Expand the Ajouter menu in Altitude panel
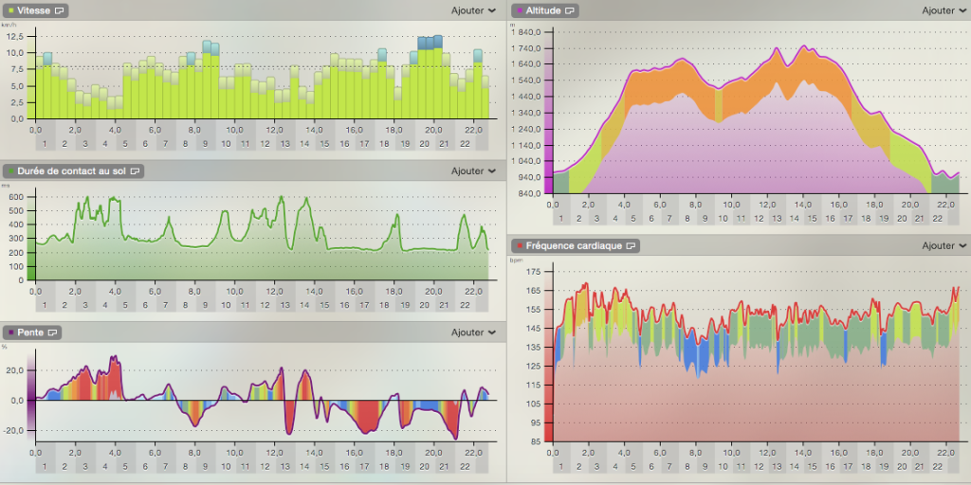971x485 pixels. (x=944, y=10)
